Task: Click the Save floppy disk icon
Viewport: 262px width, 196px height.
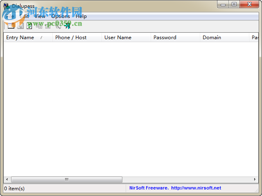Action: click(20, 26)
